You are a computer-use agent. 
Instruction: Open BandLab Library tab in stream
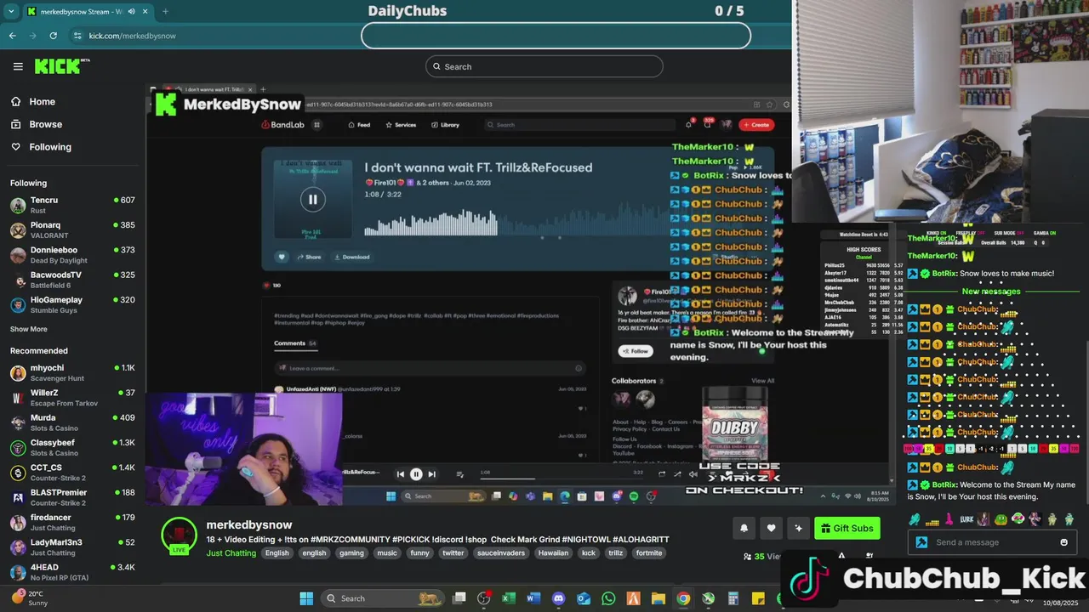click(x=446, y=125)
